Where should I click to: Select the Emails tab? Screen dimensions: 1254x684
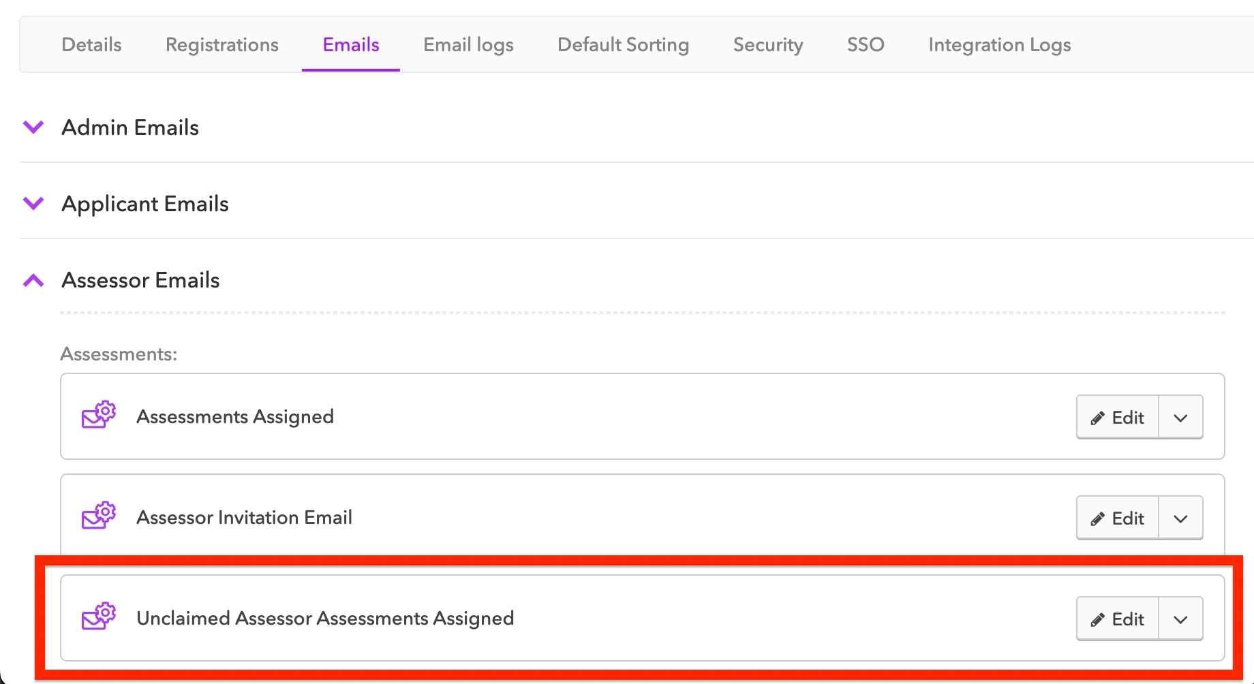tap(351, 45)
